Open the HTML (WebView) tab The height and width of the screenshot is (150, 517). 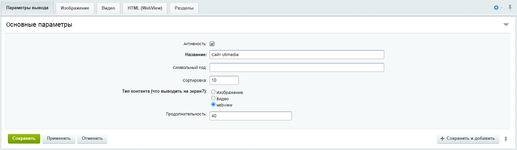pos(145,8)
